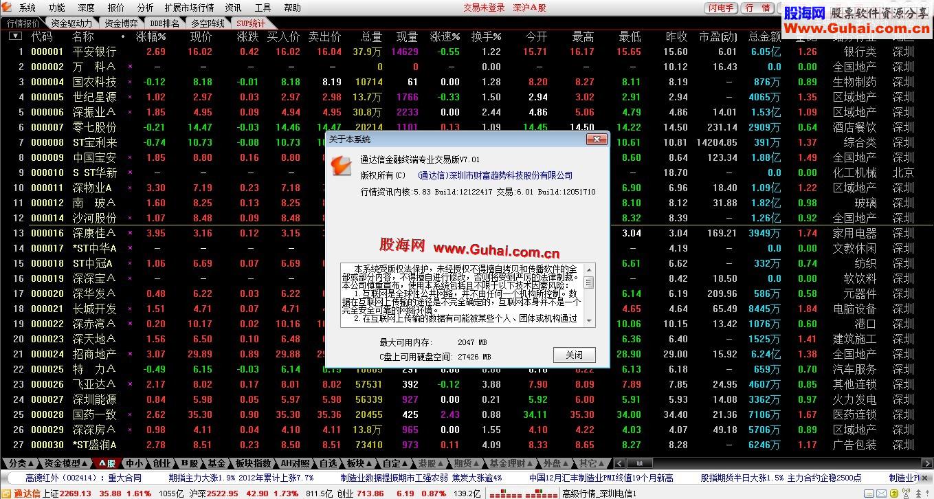Click the red connection signal indicator in status bar
Viewport: 934px width, 499px height.
523,494
